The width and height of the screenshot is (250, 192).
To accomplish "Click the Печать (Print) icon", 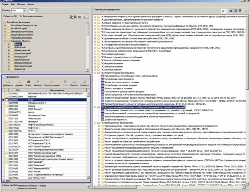I will click(x=74, y=82).
